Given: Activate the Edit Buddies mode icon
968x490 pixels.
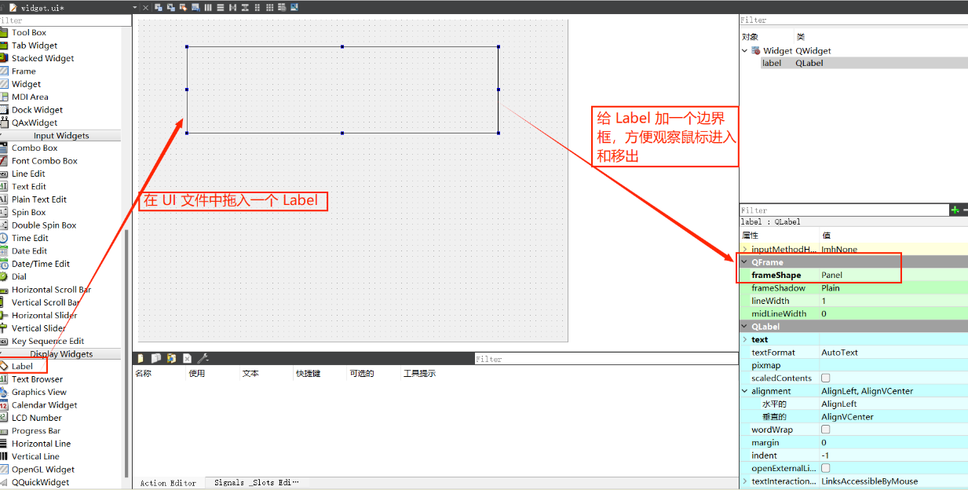Looking at the screenshot, I should click(x=184, y=7).
